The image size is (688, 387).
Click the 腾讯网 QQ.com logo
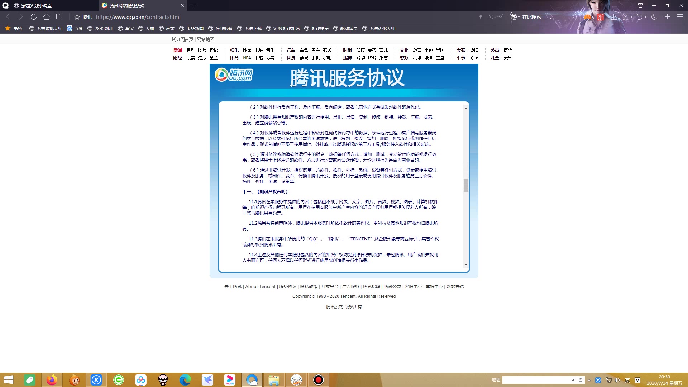click(x=234, y=74)
